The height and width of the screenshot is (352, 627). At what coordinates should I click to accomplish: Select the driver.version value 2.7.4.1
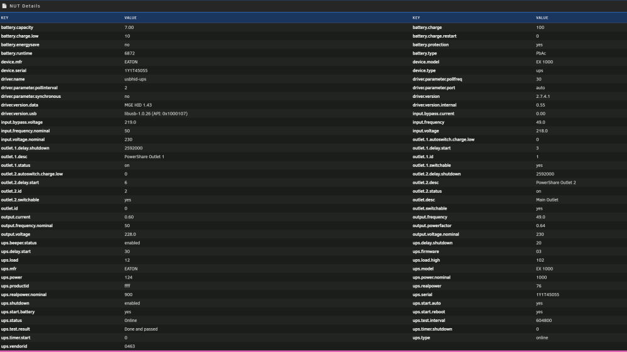click(x=543, y=97)
